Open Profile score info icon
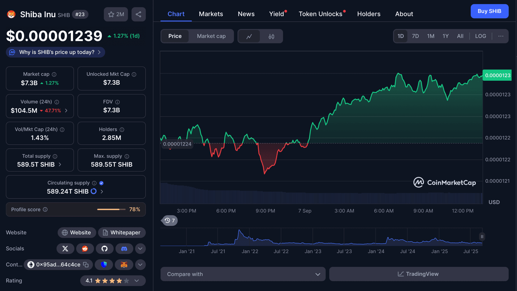The height and width of the screenshot is (291, 517). (45, 210)
